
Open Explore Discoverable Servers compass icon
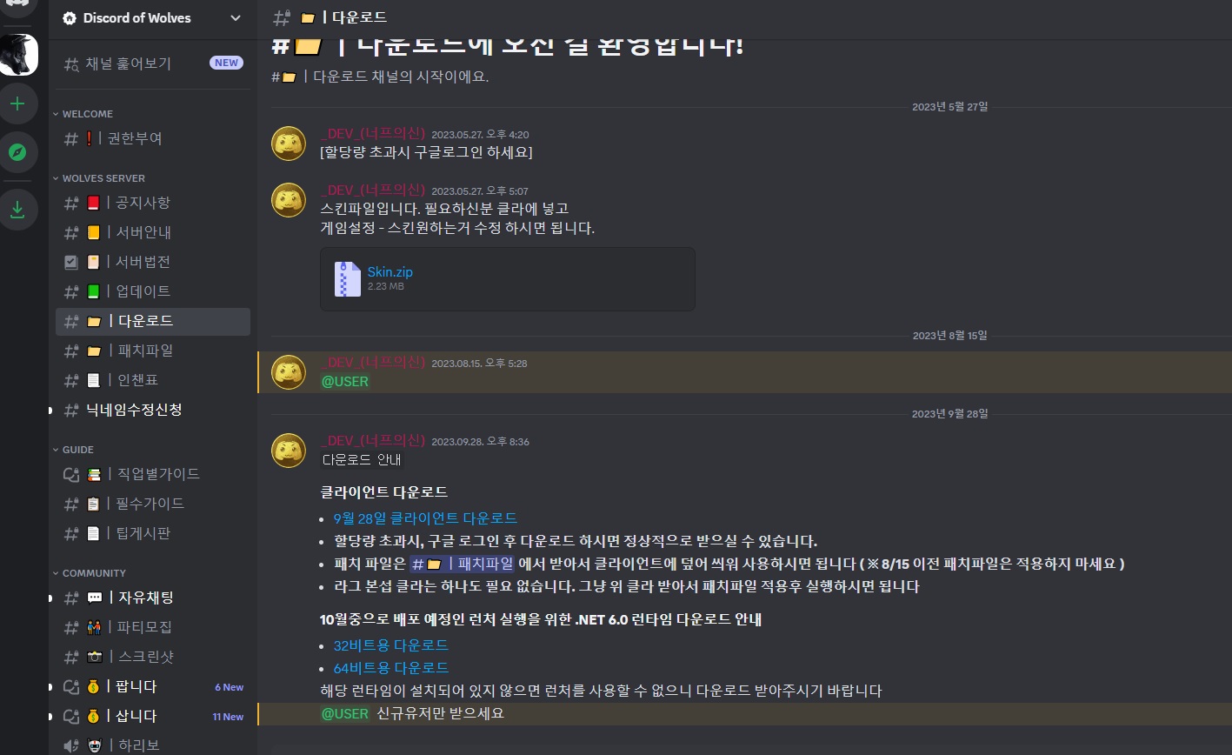[17, 152]
